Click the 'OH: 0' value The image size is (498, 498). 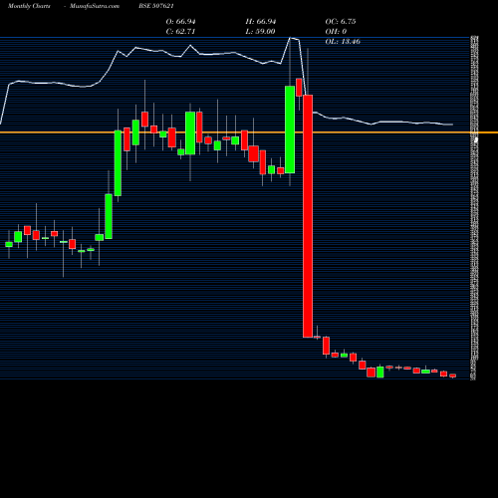[x=336, y=32]
